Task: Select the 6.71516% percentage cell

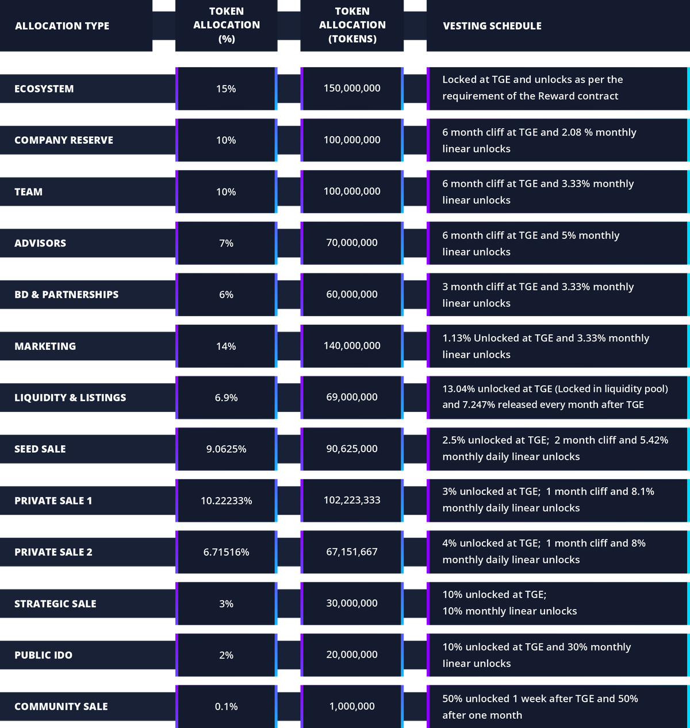Action: coord(226,552)
